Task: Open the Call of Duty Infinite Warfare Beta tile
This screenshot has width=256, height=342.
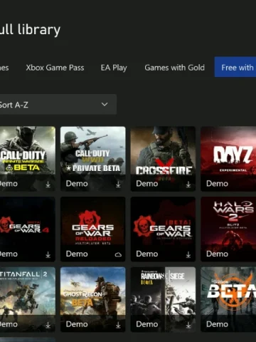Action: click(28, 159)
